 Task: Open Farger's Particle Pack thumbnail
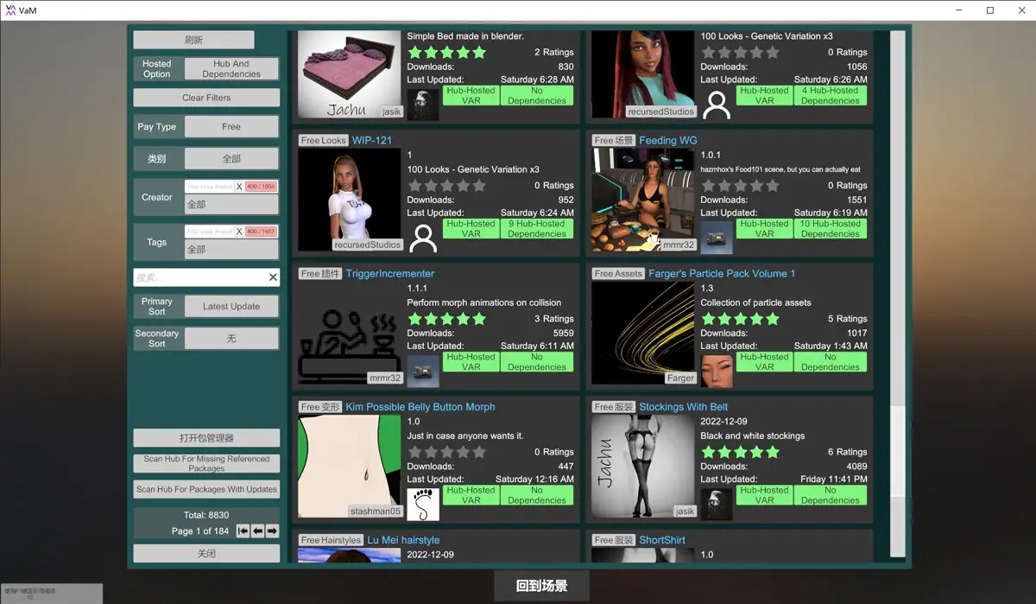pos(643,333)
